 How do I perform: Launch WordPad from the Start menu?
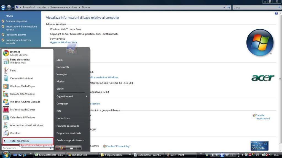click(28, 133)
